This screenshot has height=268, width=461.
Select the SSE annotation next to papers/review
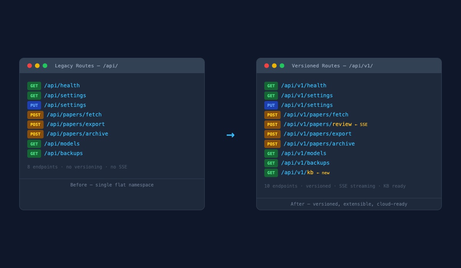(x=364, y=124)
